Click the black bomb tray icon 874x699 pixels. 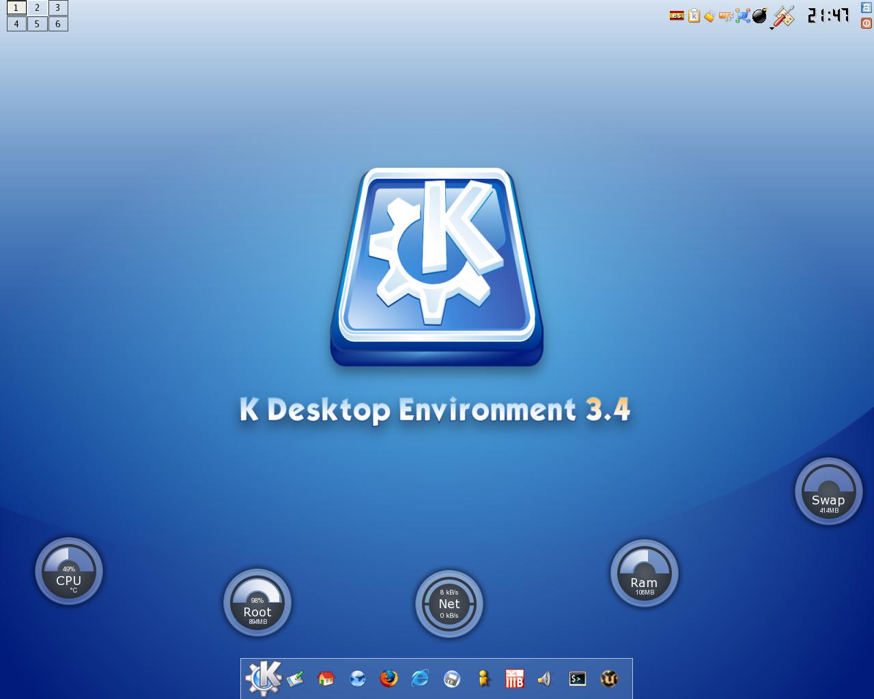[760, 15]
